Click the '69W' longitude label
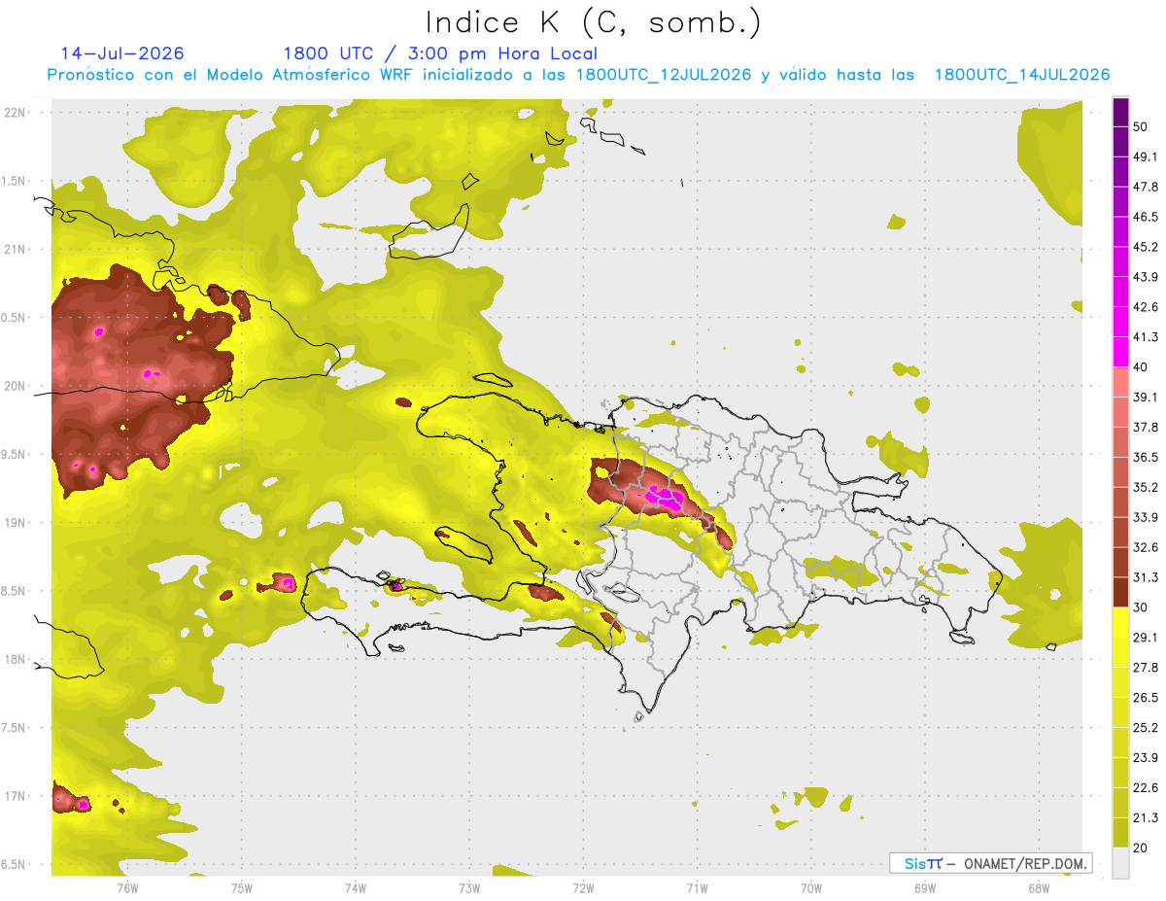1166x901 pixels. tap(924, 887)
